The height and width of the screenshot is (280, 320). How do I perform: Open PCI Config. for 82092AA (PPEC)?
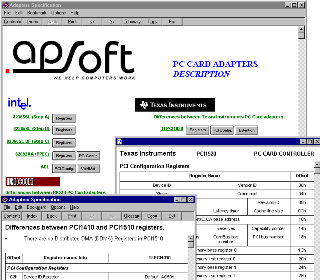(88, 156)
